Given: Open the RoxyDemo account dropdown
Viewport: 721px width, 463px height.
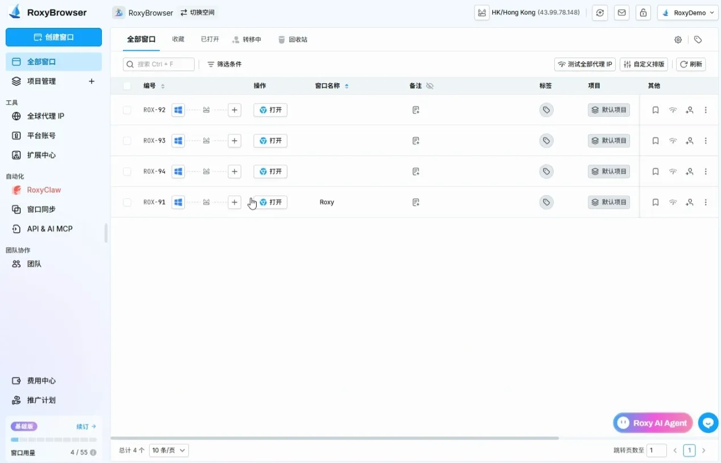Looking at the screenshot, I should pyautogui.click(x=687, y=13).
